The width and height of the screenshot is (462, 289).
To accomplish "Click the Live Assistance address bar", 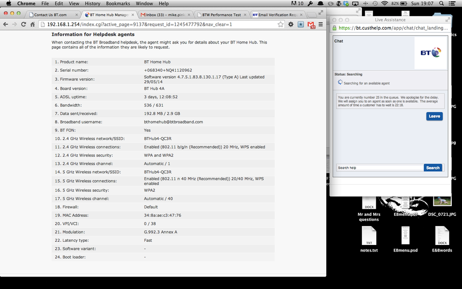I will point(390,28).
